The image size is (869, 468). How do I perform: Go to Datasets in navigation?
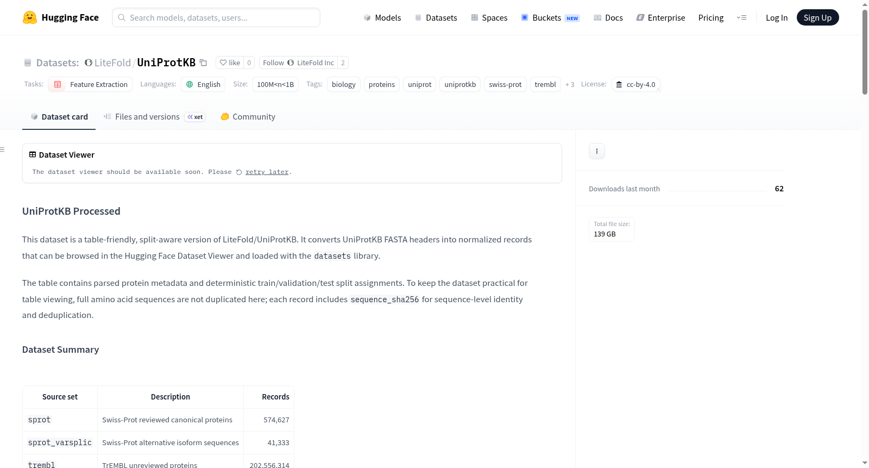tap(436, 17)
